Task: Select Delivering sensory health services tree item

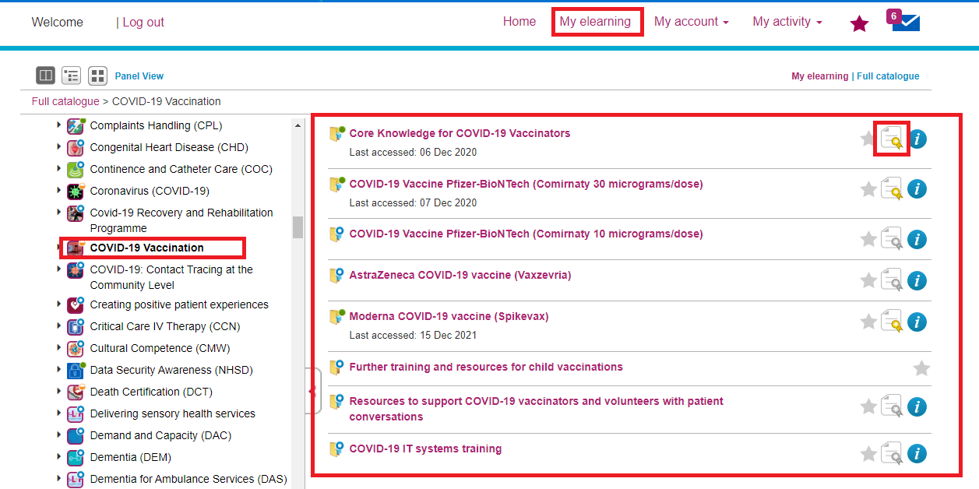Action: click(x=173, y=413)
